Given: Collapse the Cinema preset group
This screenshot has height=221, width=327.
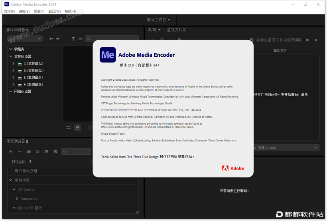Looking at the screenshot, I should point(14,189).
